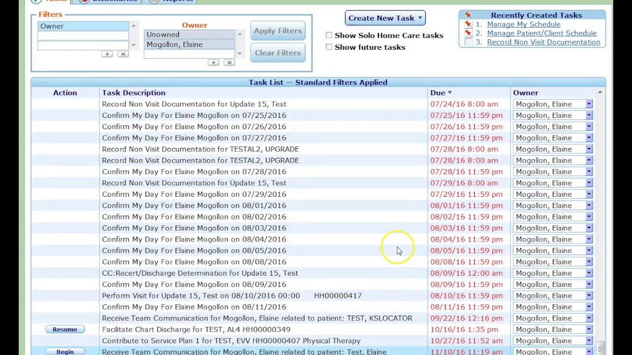Click the Owner column header in task list
Viewport: 632px width, 355px height.
click(525, 93)
